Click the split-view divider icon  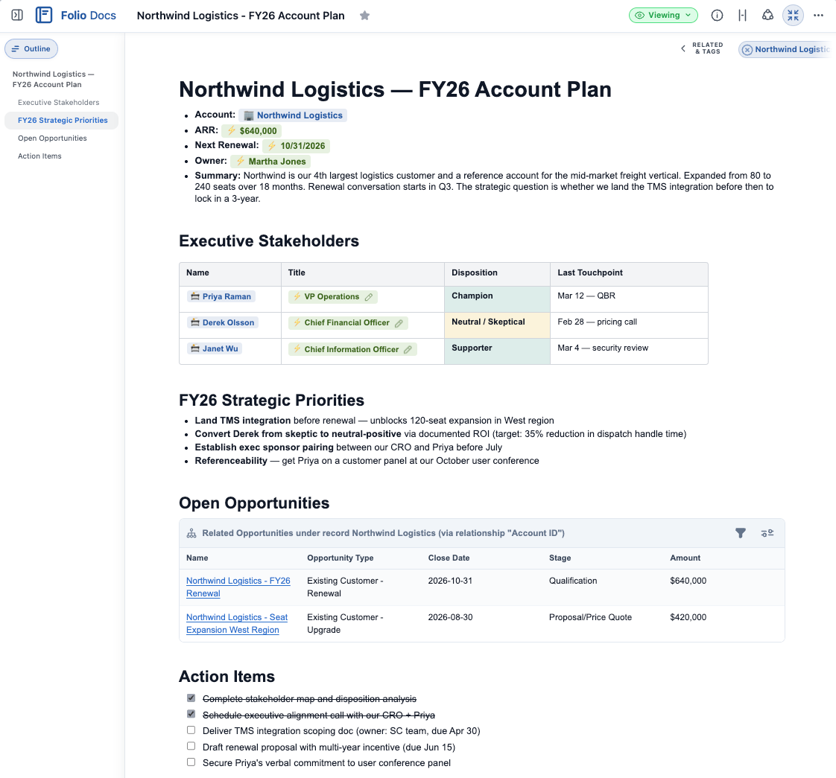click(742, 15)
